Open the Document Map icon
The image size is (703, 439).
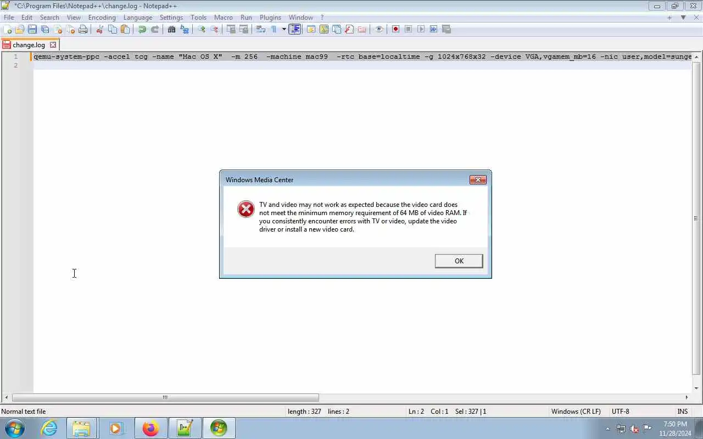(324, 29)
